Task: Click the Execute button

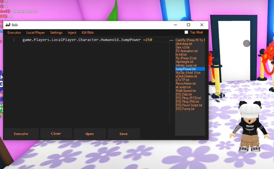Action: [x=21, y=134]
